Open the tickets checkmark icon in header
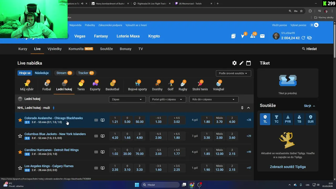The height and width of the screenshot is (189, 336). (233, 36)
